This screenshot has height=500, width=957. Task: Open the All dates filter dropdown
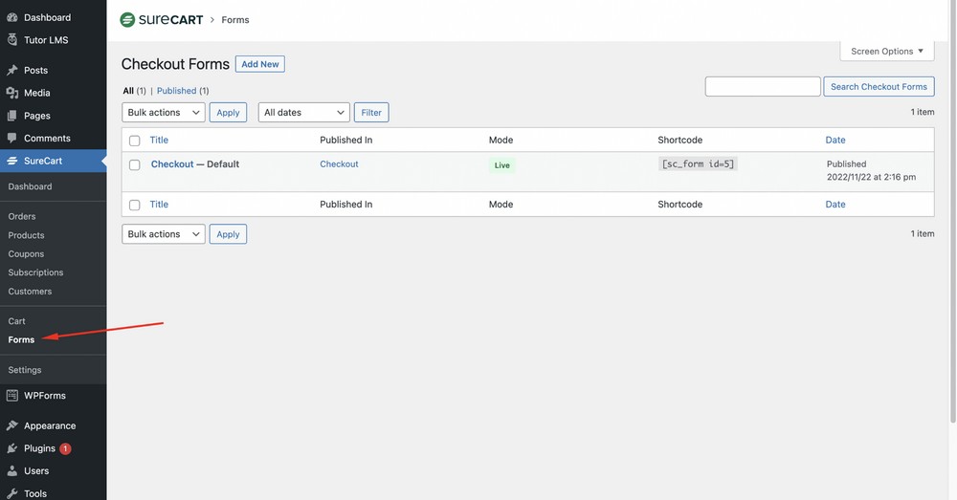pyautogui.click(x=303, y=113)
